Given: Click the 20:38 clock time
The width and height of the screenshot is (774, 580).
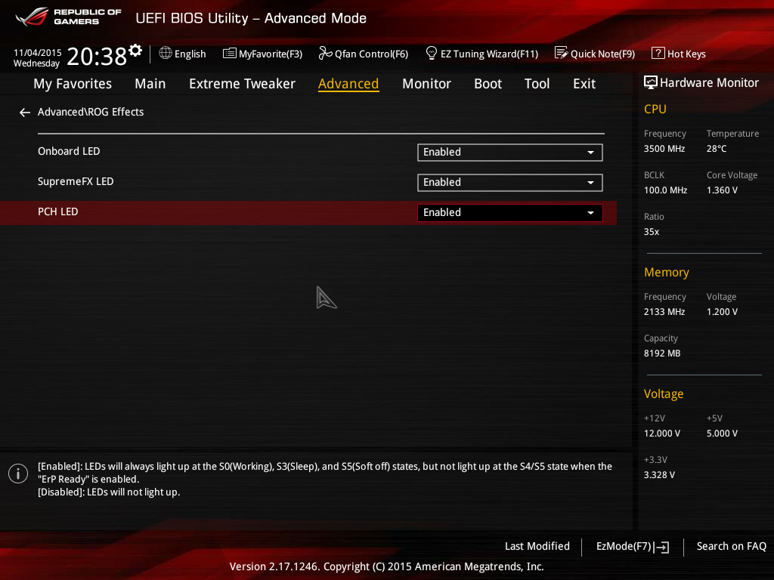Looking at the screenshot, I should (97, 56).
